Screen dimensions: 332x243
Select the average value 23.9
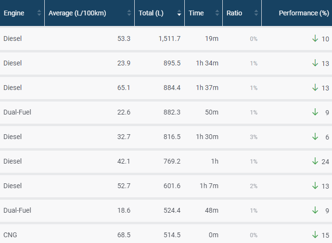click(x=124, y=63)
